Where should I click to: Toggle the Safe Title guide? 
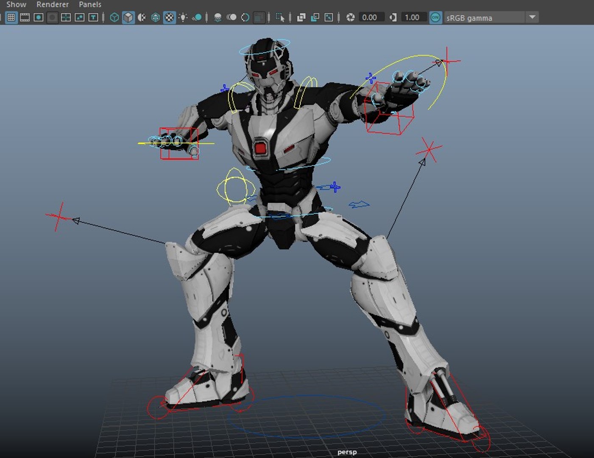click(x=93, y=17)
